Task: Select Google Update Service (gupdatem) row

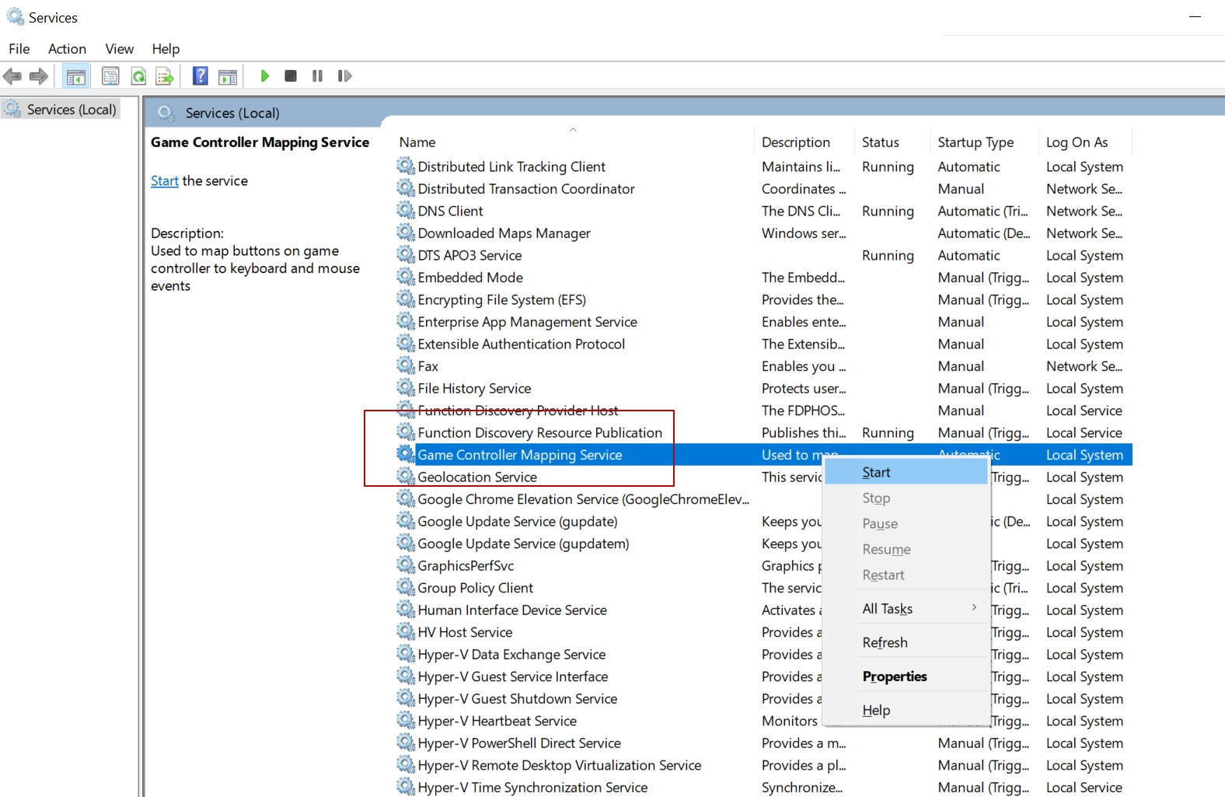Action: (763, 544)
